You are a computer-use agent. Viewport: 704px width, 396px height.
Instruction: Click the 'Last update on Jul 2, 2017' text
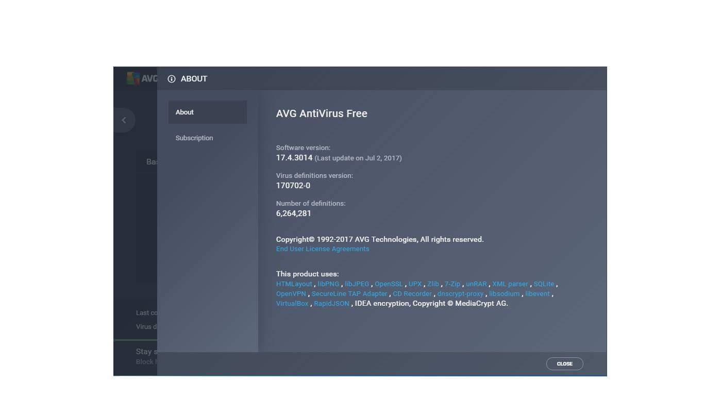coord(358,158)
